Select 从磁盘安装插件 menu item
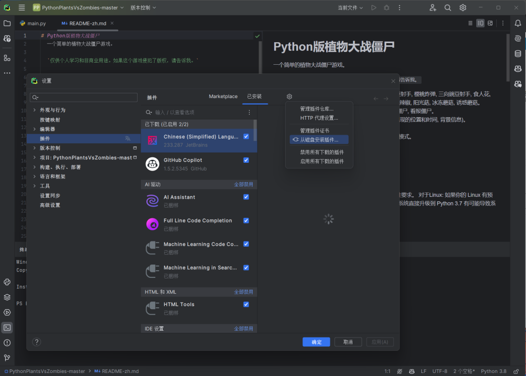 pos(319,140)
